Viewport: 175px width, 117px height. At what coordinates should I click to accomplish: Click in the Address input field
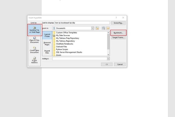coord(80,59)
